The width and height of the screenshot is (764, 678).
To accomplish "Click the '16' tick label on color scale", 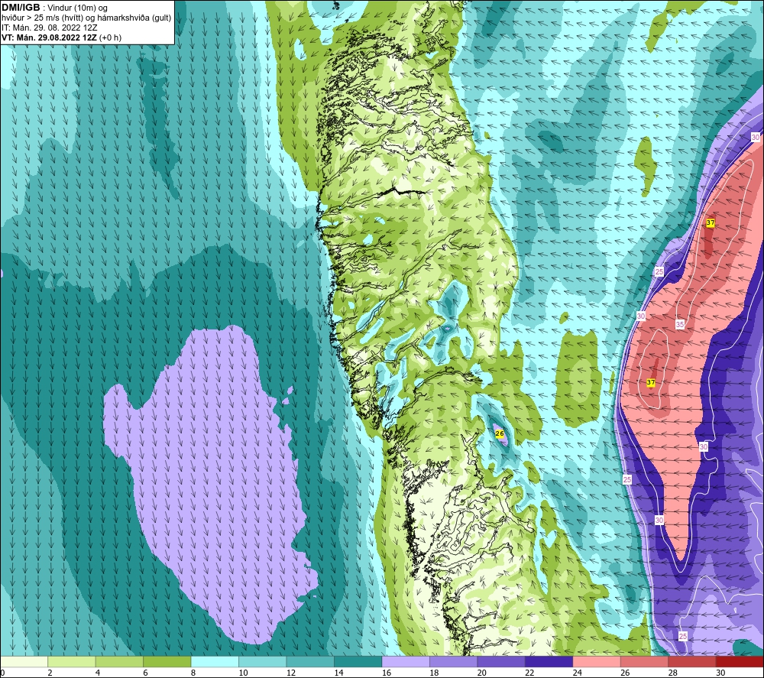I will pyautogui.click(x=387, y=673).
